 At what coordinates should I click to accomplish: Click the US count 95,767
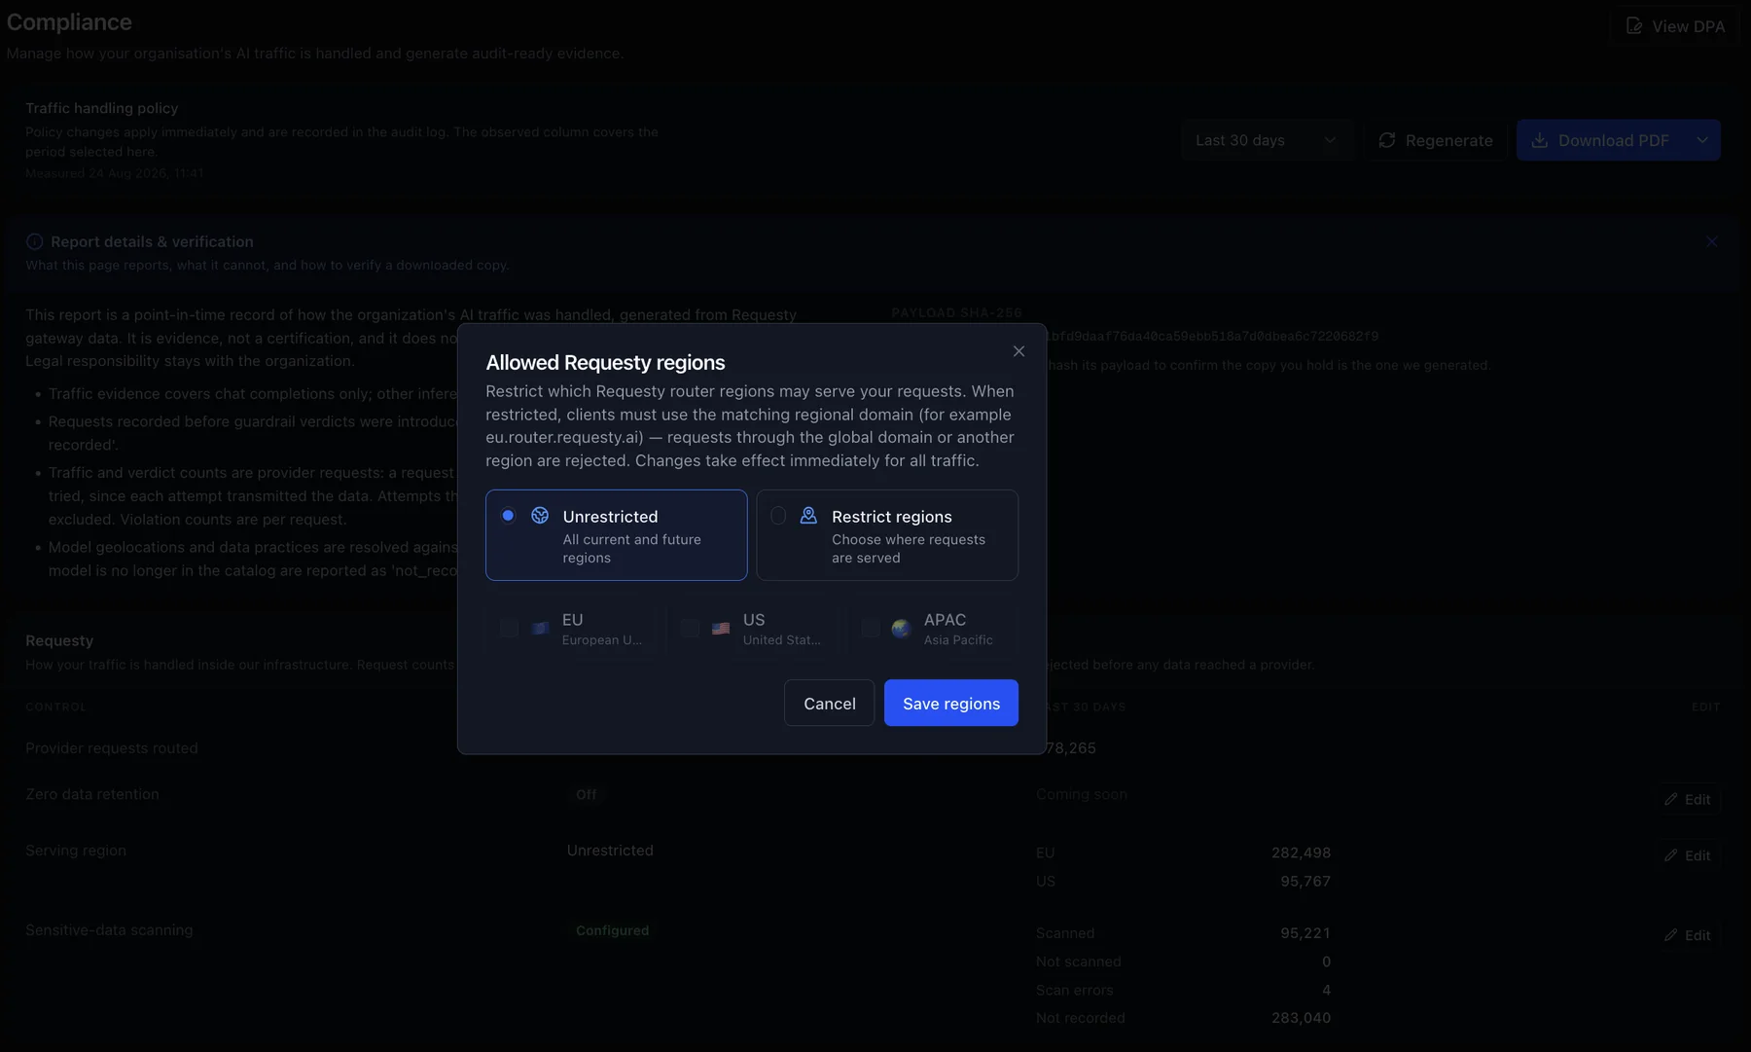[x=1305, y=881]
